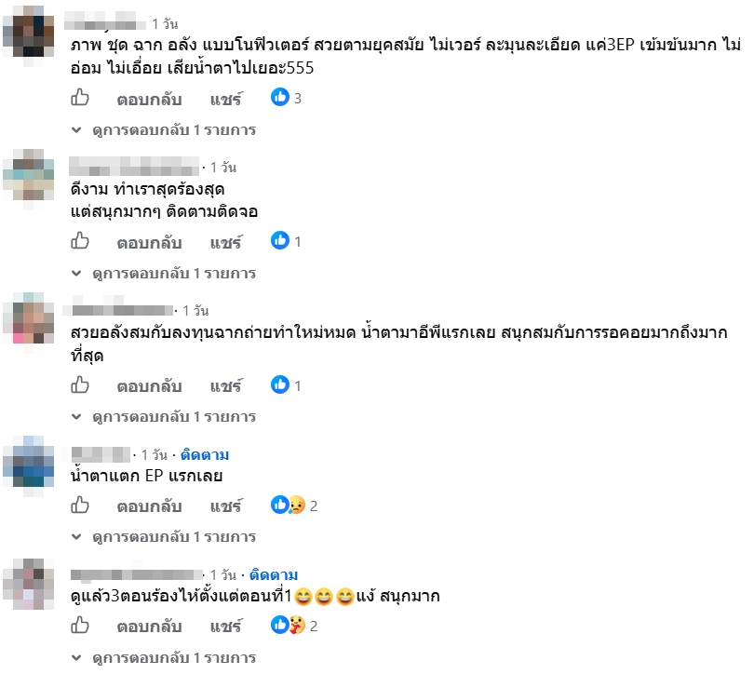Screen dimensions: 754x674
Task: Reply to the สวยอลังสมกับลงทุน comment
Action: coord(149,386)
